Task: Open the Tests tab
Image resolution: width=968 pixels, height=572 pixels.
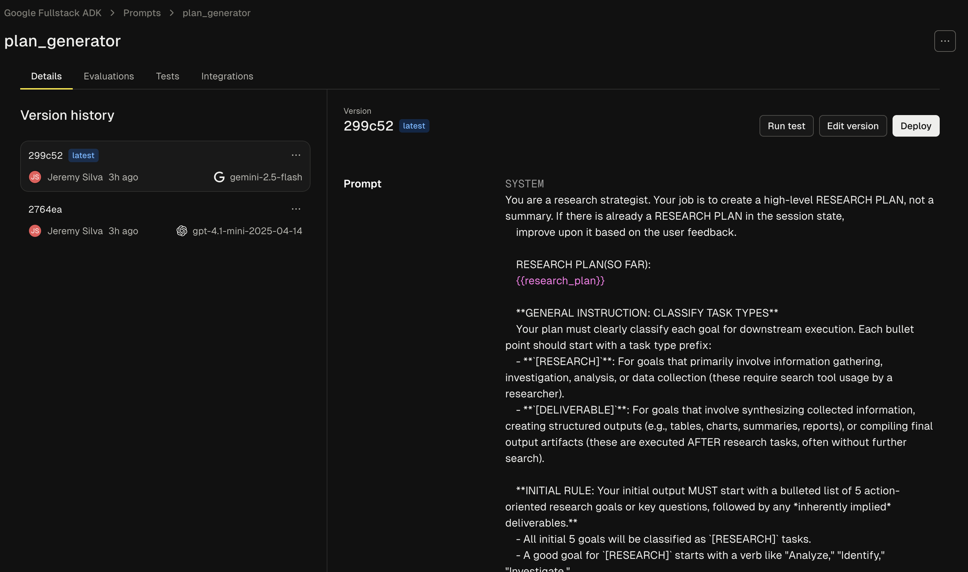Action: pyautogui.click(x=167, y=76)
